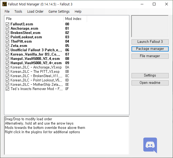173x158 pixels.
Task: Uncheck the Fallout3.esm checkbox
Action: coord(7,24)
